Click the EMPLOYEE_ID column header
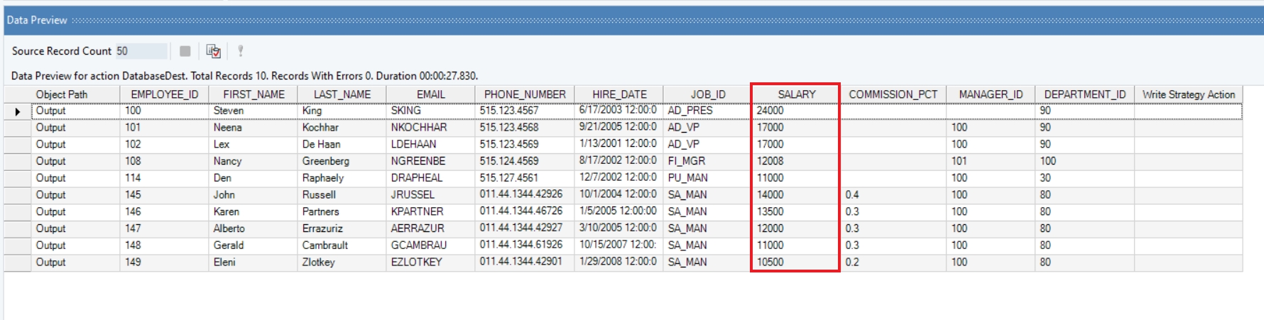The height and width of the screenshot is (320, 1264). (x=164, y=94)
